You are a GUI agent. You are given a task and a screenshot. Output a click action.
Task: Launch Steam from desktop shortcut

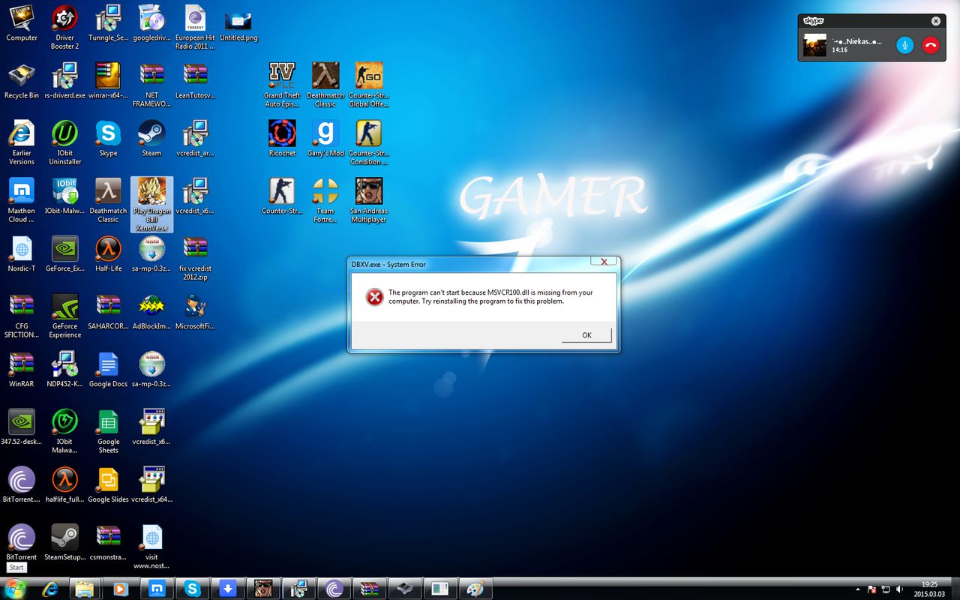151,138
